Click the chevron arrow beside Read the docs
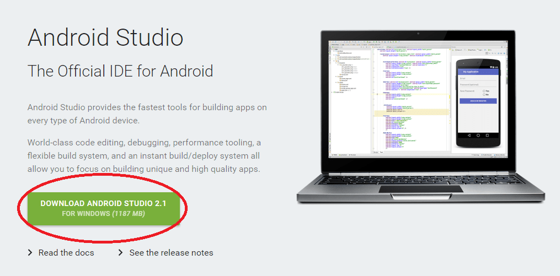The height and width of the screenshot is (276, 560). click(30, 253)
